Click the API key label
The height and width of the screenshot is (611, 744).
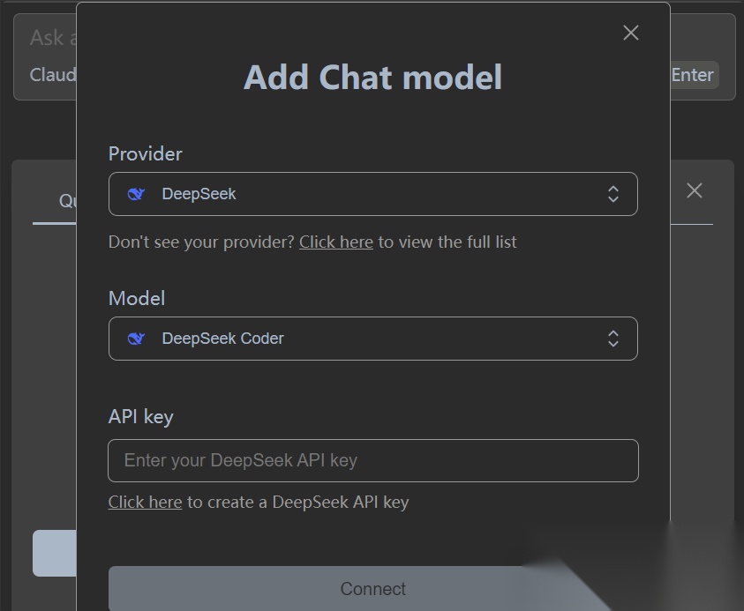tap(141, 417)
